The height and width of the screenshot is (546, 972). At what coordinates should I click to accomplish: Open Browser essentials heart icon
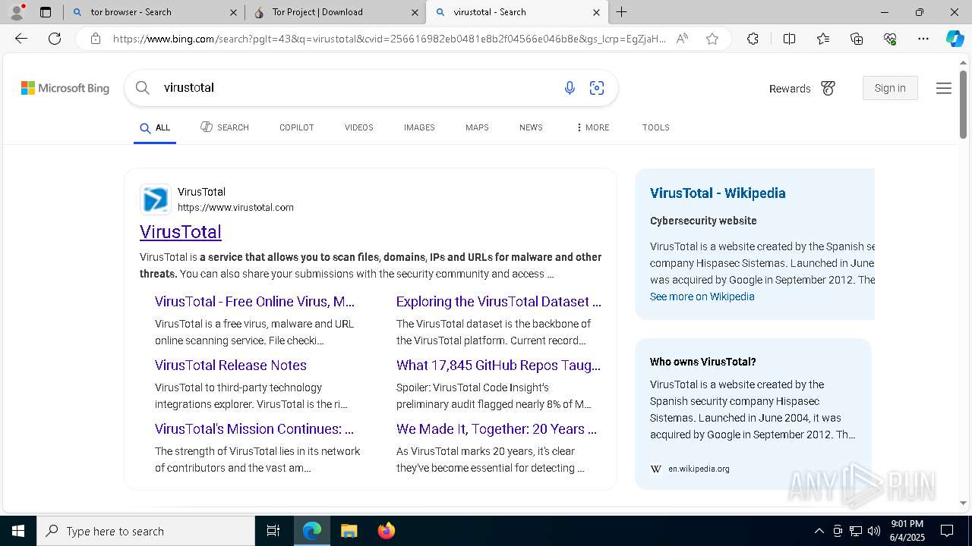click(x=890, y=39)
